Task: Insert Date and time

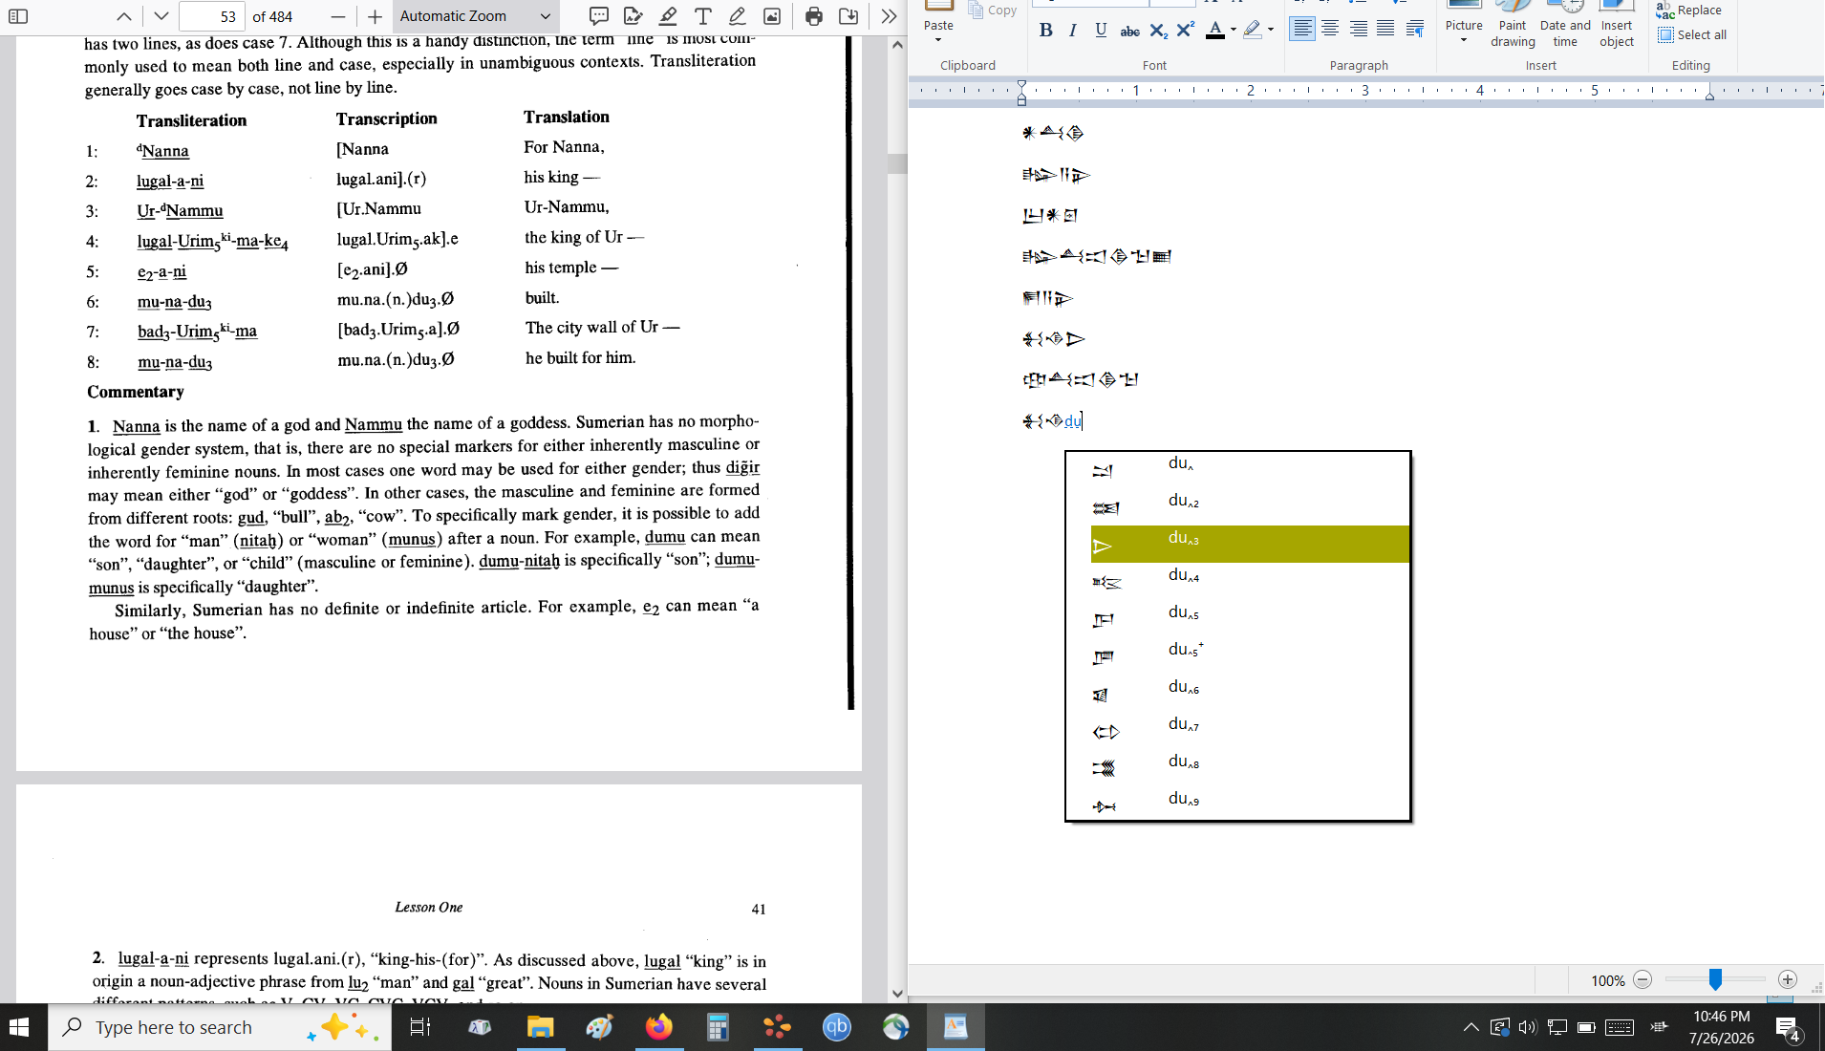Action: coord(1565,27)
